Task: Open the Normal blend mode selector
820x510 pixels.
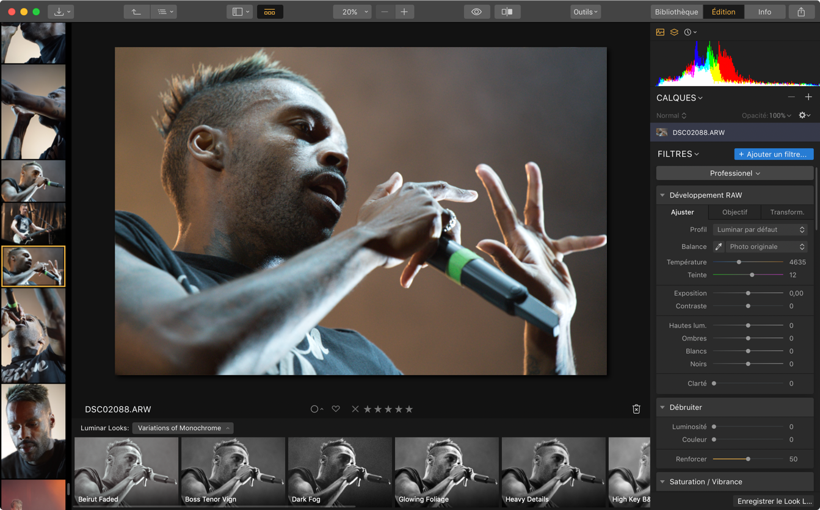Action: [x=671, y=115]
